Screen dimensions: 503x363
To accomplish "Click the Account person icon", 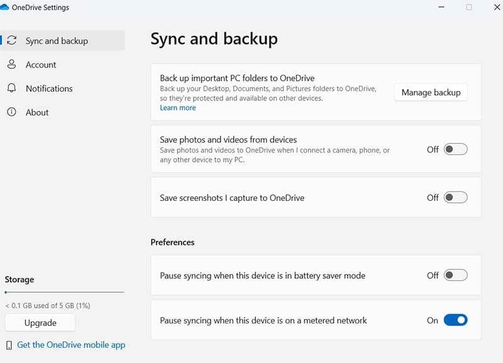I will (x=11, y=65).
